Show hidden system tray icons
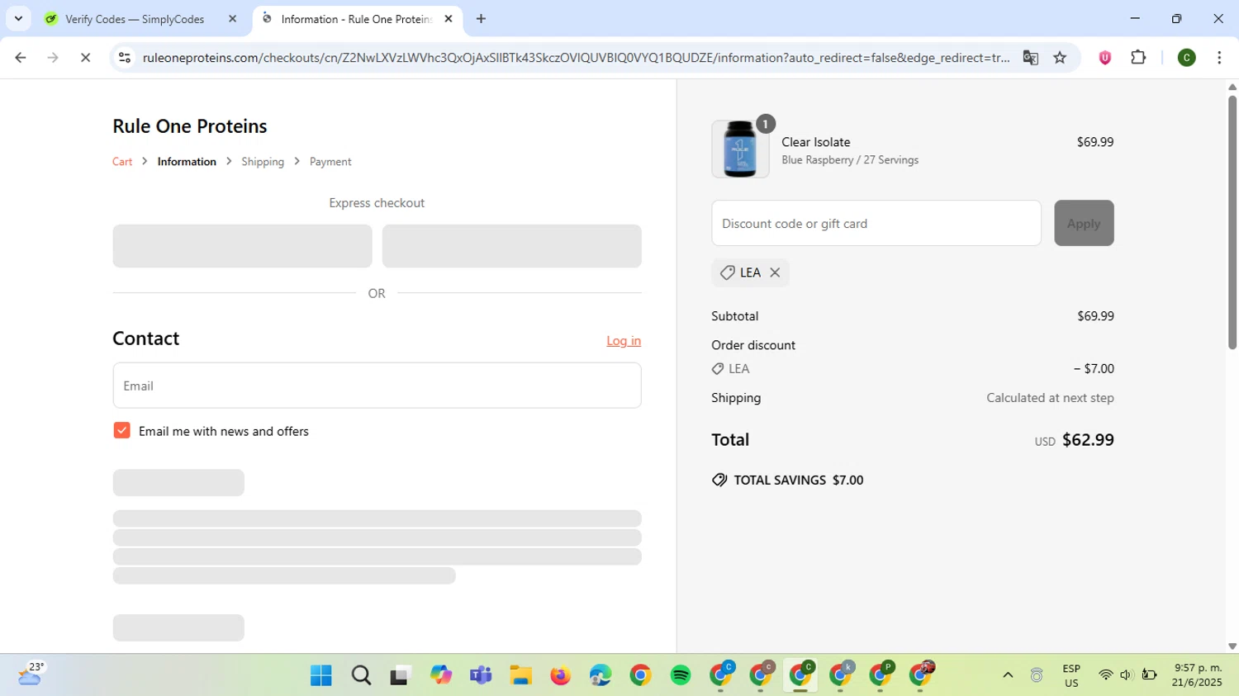Screen dimensions: 1239x696 [x=1008, y=675]
